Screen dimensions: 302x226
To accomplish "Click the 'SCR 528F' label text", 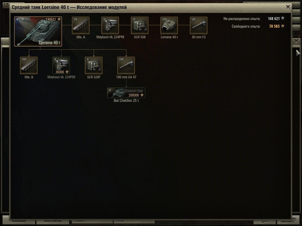I will coord(93,77).
